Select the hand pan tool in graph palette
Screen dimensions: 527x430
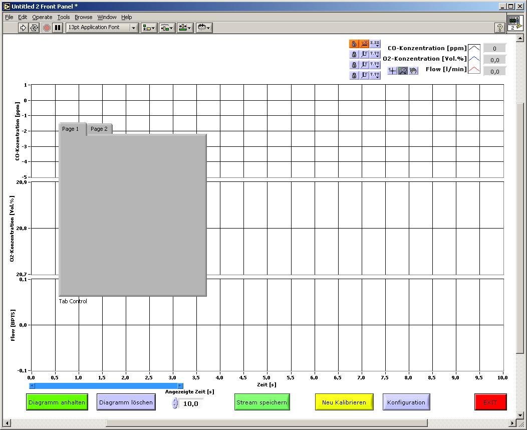(413, 71)
